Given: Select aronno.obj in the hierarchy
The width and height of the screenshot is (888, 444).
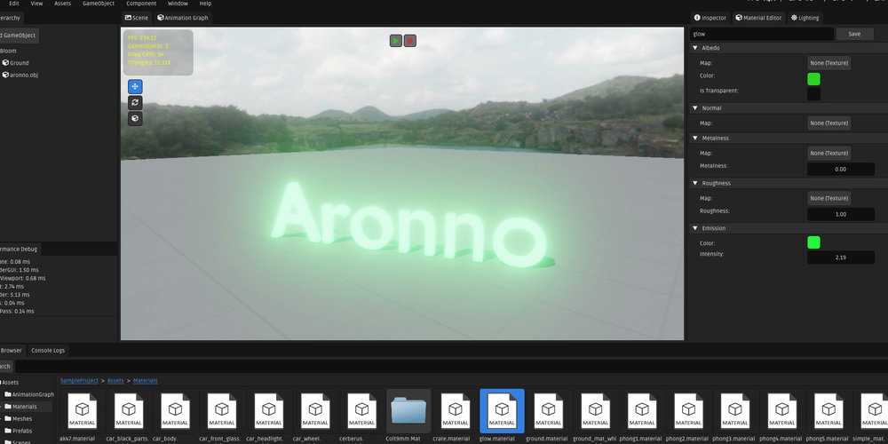Looking at the screenshot, I should [20, 75].
